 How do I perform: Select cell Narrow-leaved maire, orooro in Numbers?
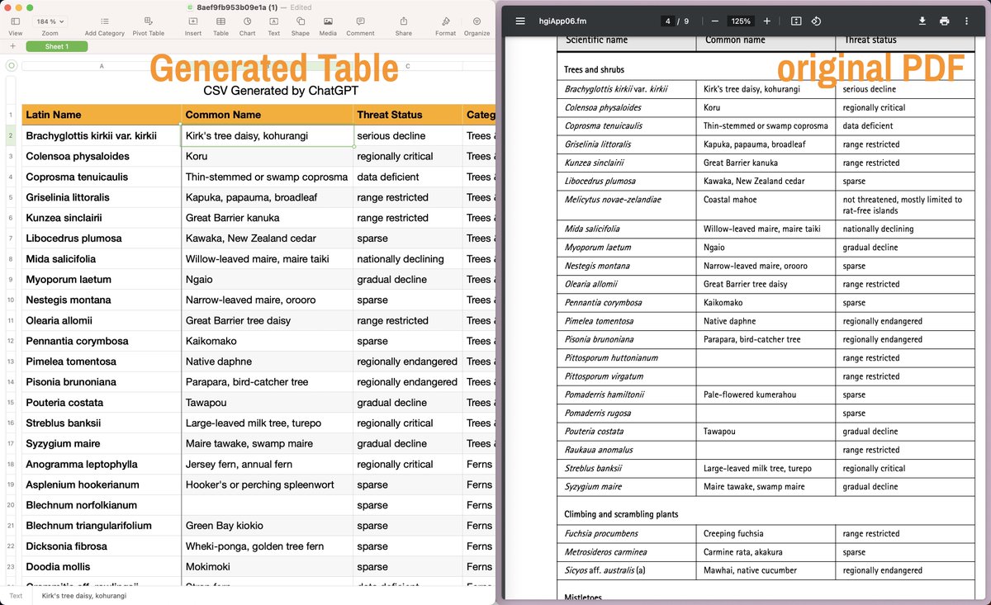click(x=268, y=300)
